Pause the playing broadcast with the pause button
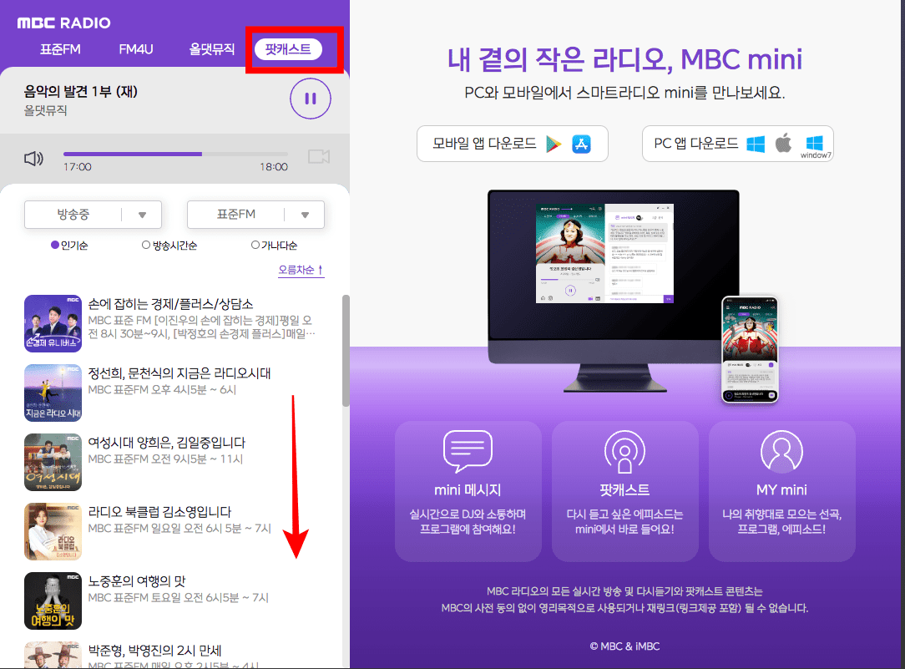 [x=311, y=99]
